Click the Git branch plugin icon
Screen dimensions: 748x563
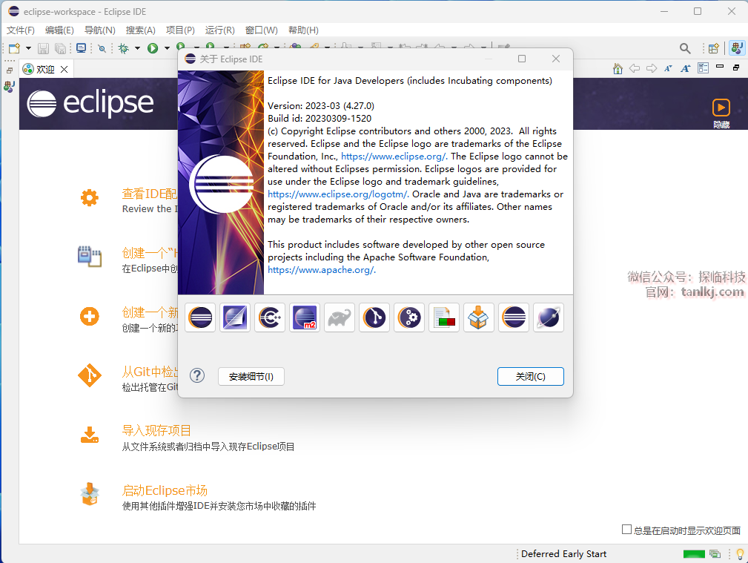coord(374,317)
